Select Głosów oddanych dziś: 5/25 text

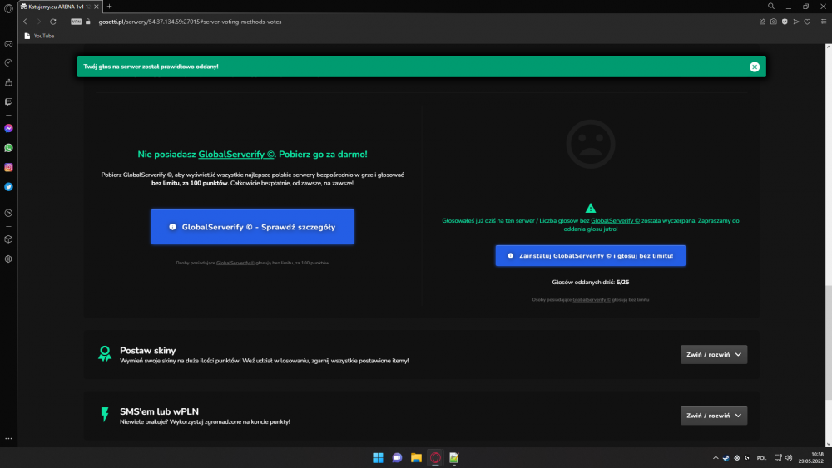tap(590, 283)
